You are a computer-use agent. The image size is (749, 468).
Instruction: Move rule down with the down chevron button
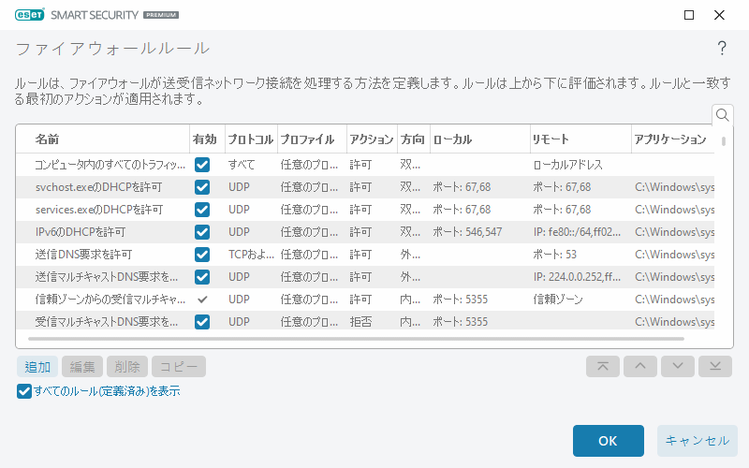click(677, 366)
